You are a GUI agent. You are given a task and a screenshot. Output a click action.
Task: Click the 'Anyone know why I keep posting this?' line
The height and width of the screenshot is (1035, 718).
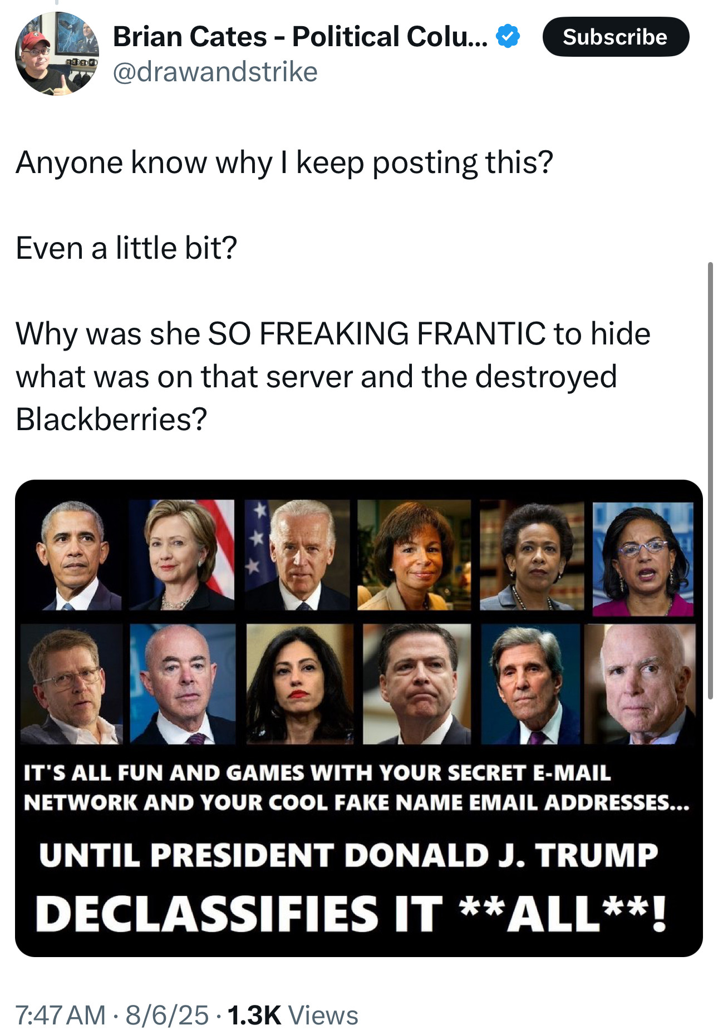pyautogui.click(x=284, y=162)
